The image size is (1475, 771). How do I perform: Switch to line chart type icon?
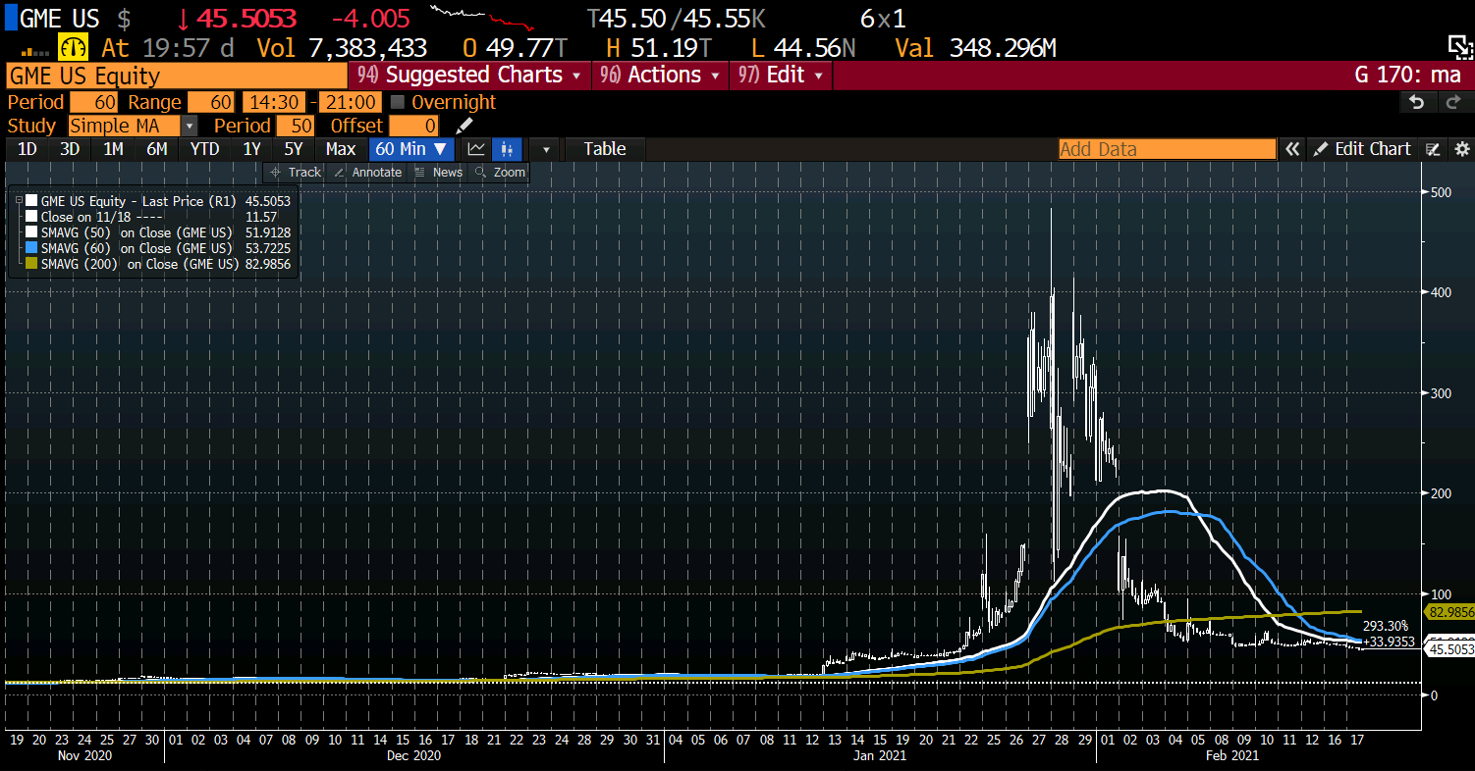tap(476, 149)
